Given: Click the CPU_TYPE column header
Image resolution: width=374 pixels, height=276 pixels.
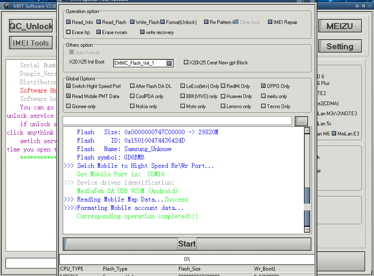Looking at the screenshot, I should point(81,269).
